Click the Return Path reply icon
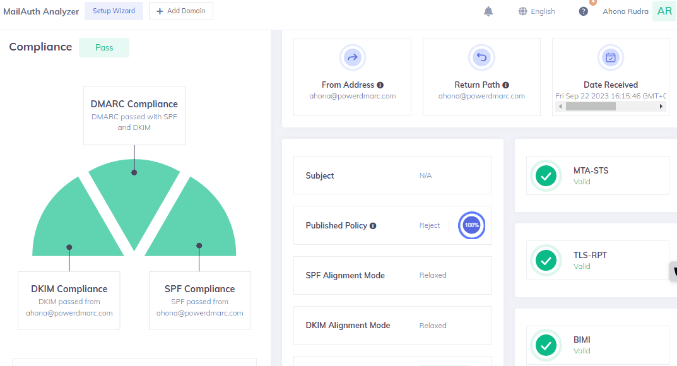Image resolution: width=677 pixels, height=366 pixels. (481, 58)
